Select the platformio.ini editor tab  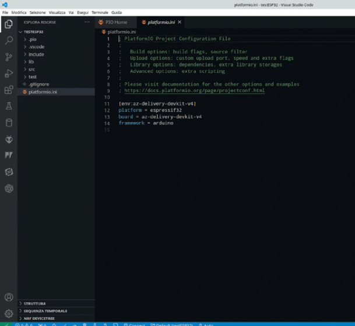coord(161,22)
